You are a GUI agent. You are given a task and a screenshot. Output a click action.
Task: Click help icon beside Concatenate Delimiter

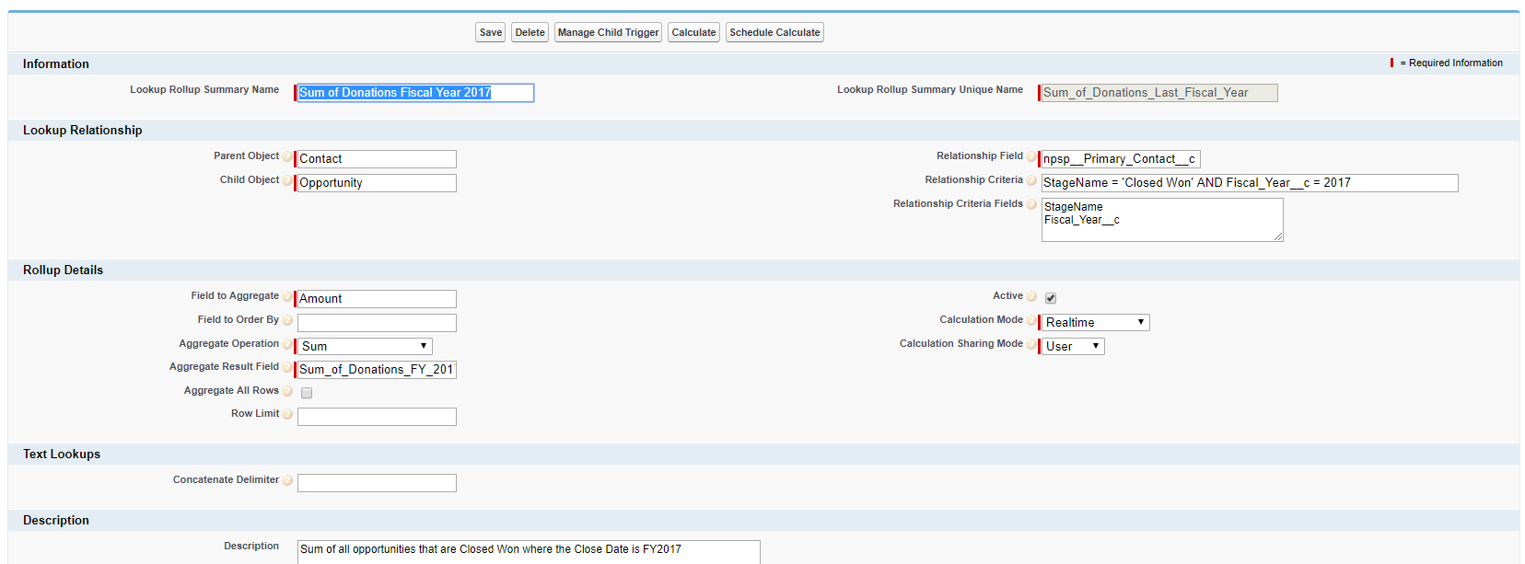click(x=287, y=481)
